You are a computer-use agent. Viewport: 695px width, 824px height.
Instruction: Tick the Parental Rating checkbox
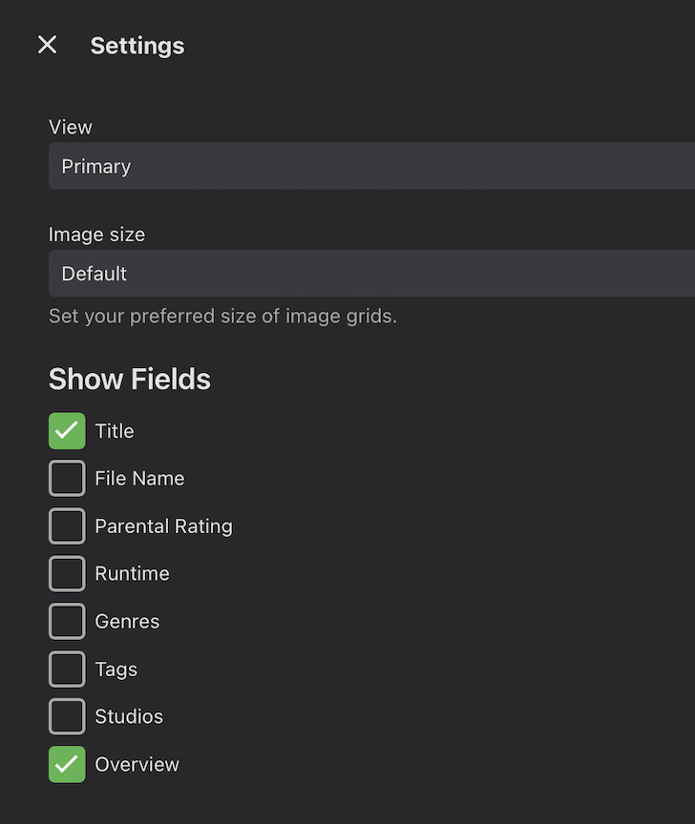pos(67,526)
